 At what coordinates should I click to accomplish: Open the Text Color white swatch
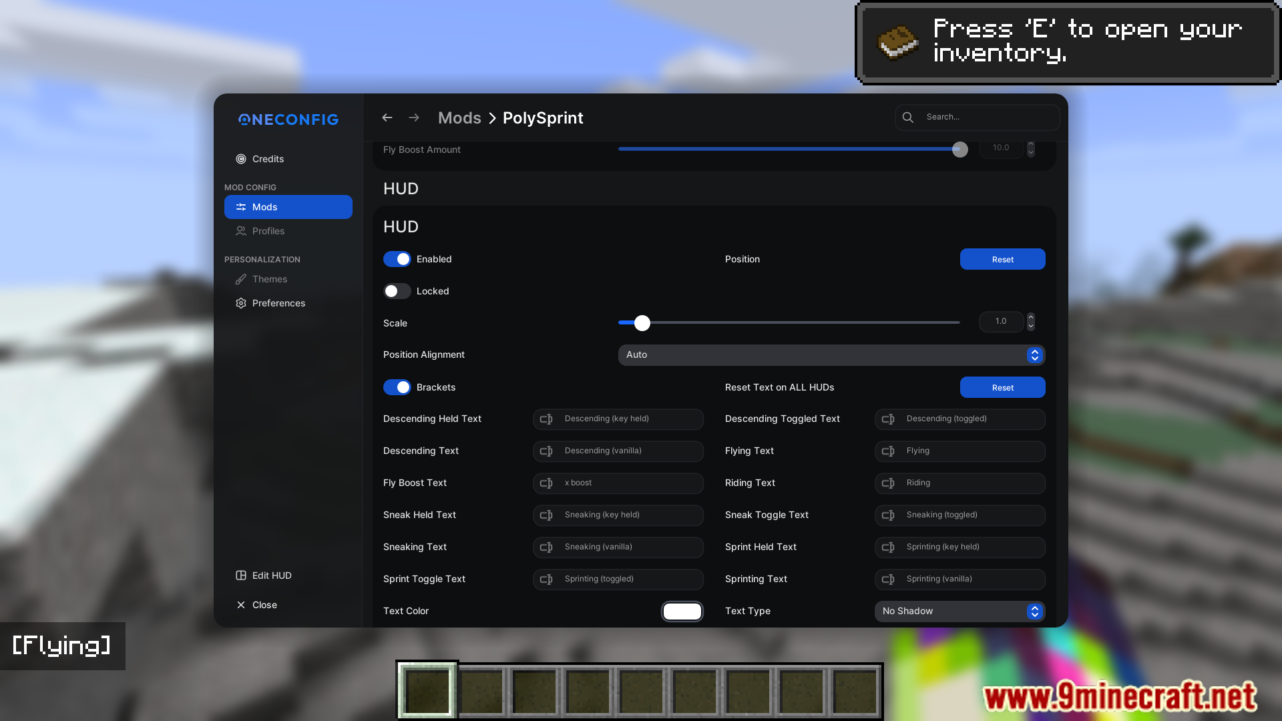pos(682,612)
